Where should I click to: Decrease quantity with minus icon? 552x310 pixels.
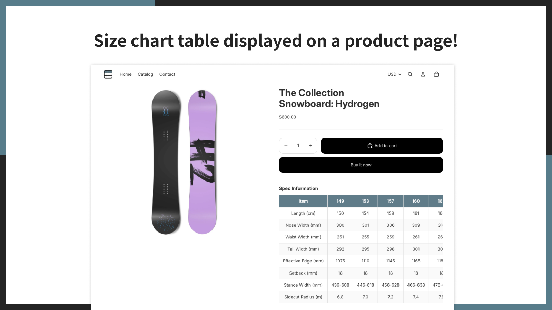pos(286,146)
